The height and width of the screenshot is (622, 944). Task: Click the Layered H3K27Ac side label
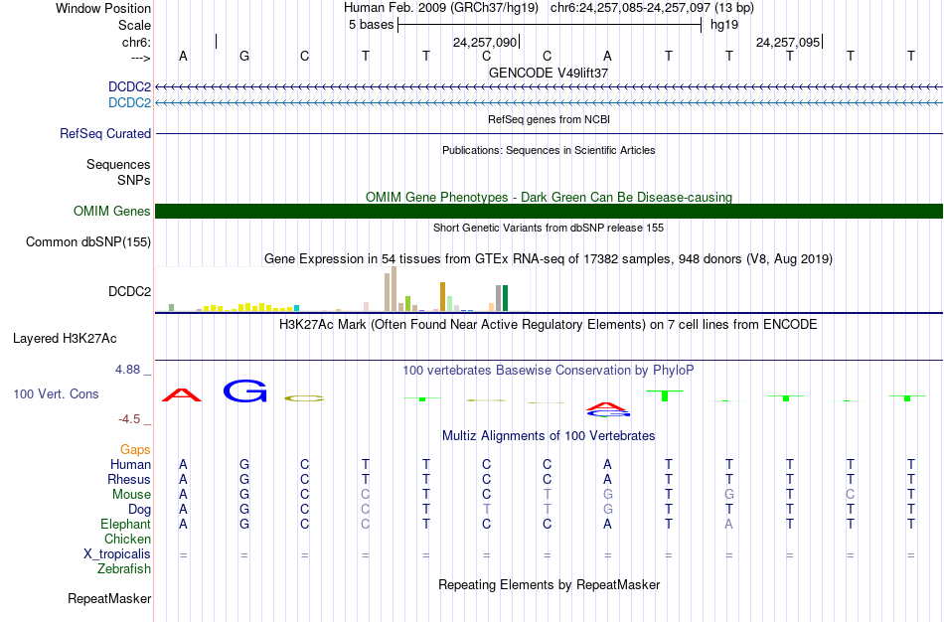65,339
